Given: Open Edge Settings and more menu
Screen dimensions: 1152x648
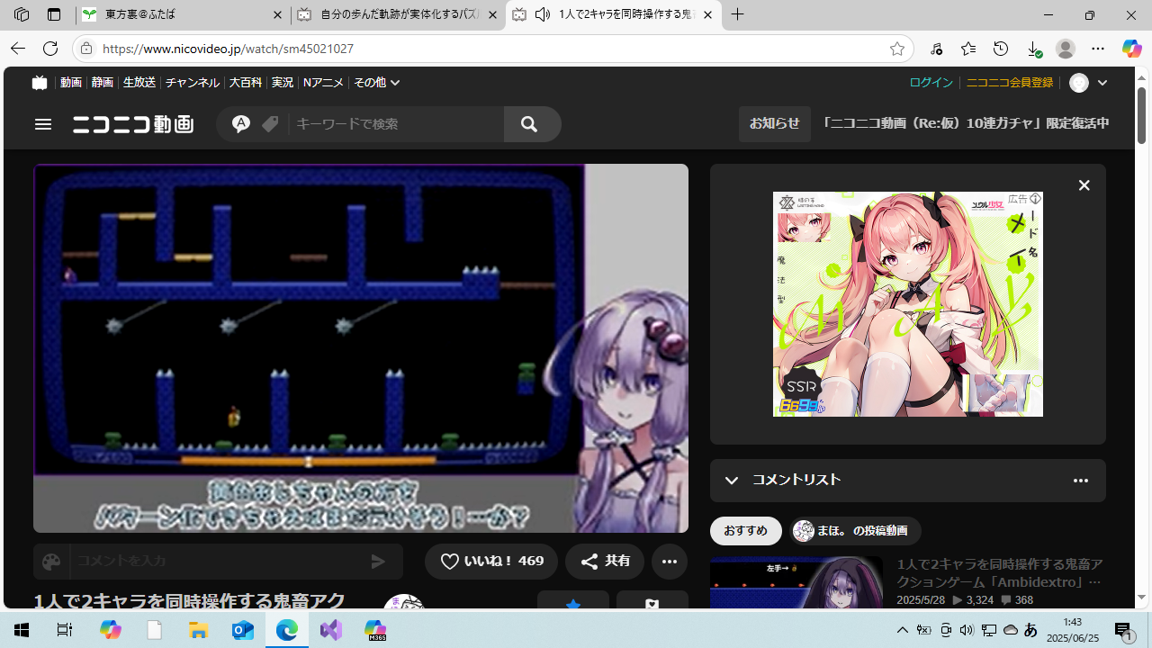Looking at the screenshot, I should pos(1098,49).
